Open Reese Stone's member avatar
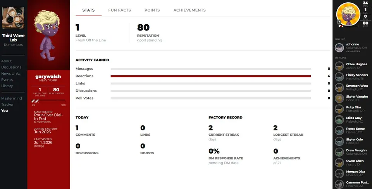This screenshot has width=372, height=189. 339,131
